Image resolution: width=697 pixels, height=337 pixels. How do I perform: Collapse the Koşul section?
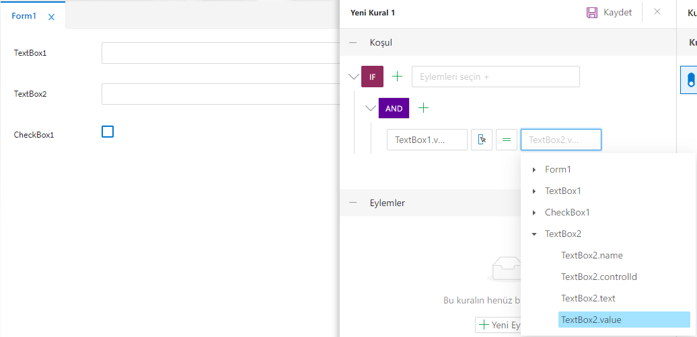pos(353,42)
